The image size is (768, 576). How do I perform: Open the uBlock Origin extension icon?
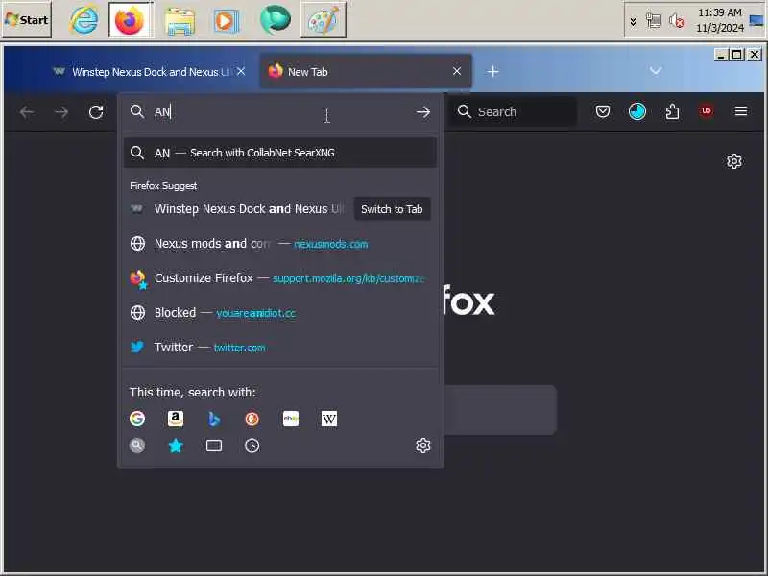tap(707, 111)
